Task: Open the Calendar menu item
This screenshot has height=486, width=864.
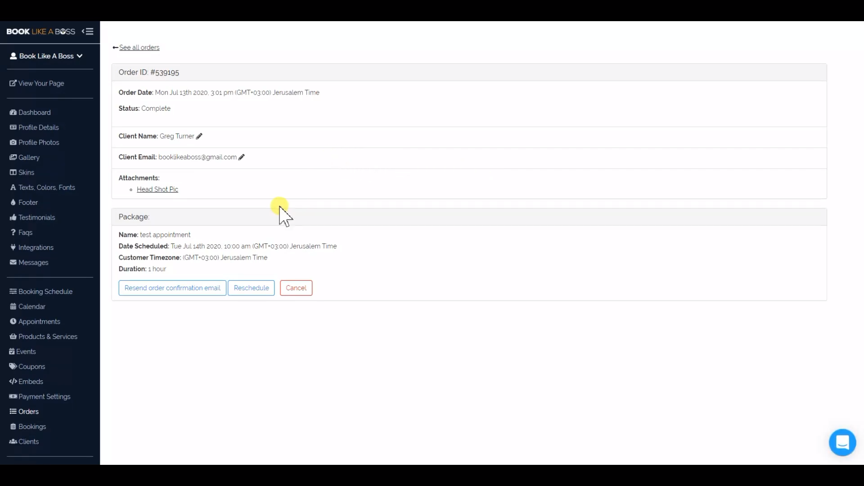Action: point(31,306)
